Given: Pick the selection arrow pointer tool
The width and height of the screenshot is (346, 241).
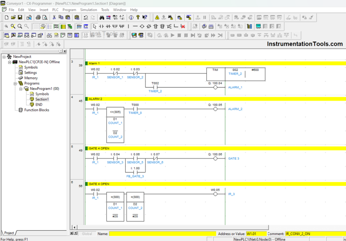Looking at the screenshot, I should [94, 26].
